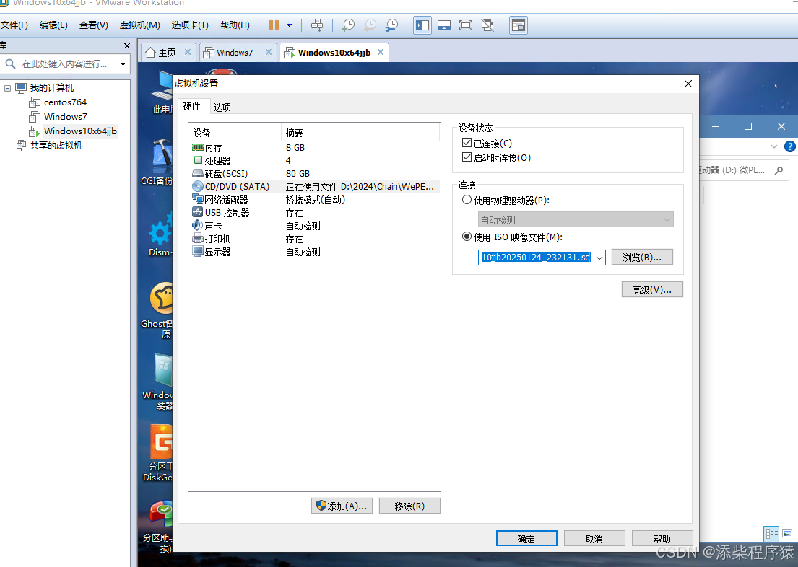Click the library search input field
This screenshot has width=798, height=567.
click(65, 64)
